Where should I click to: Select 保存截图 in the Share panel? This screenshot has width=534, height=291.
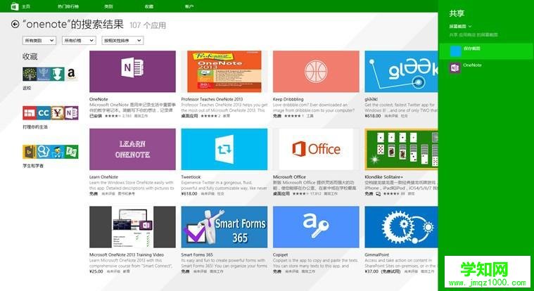click(485, 51)
